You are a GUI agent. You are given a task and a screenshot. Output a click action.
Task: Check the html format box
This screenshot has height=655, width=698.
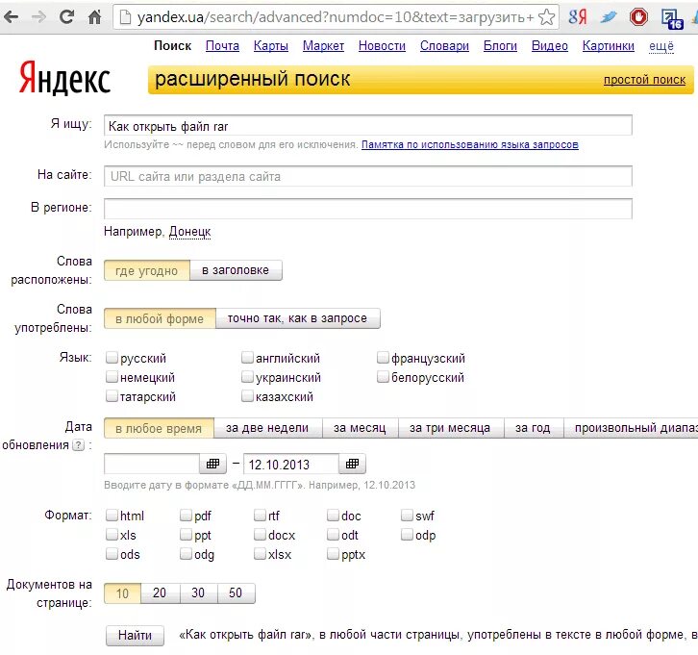pyautogui.click(x=112, y=516)
